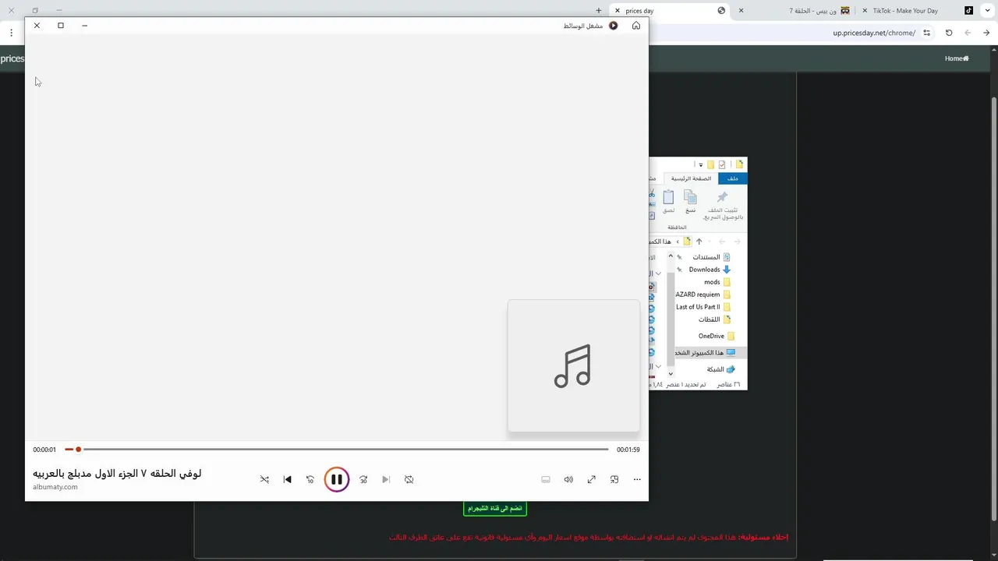Open the media player more options menu
Image resolution: width=998 pixels, height=561 pixels.
[x=637, y=479]
